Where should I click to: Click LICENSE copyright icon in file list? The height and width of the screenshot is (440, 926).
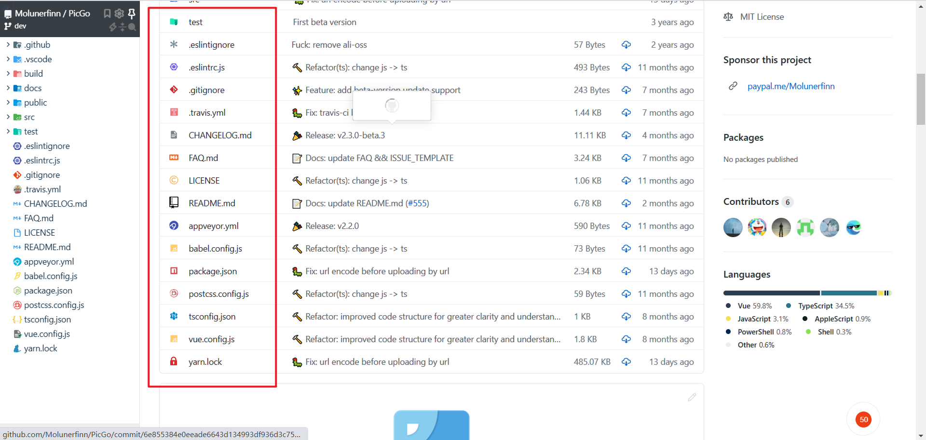click(174, 180)
